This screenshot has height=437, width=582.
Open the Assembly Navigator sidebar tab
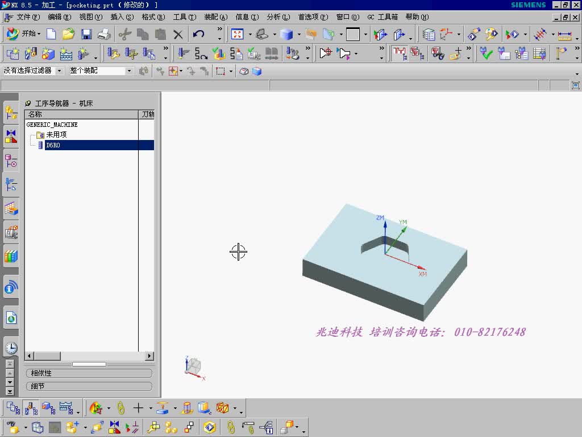11,113
